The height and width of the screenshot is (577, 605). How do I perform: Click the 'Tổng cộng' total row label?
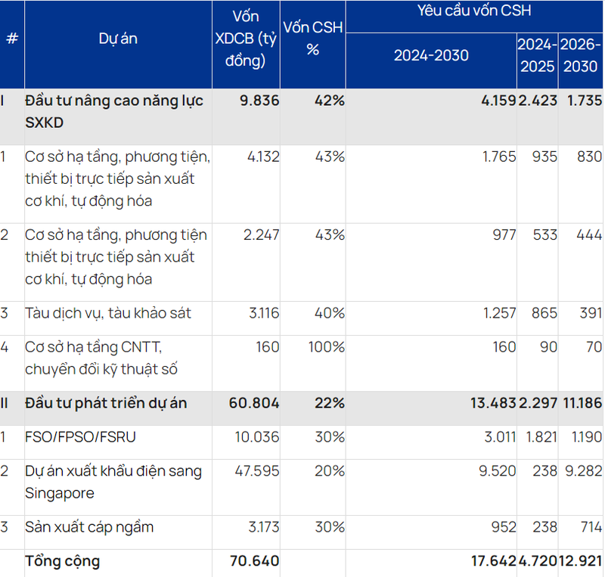62,561
